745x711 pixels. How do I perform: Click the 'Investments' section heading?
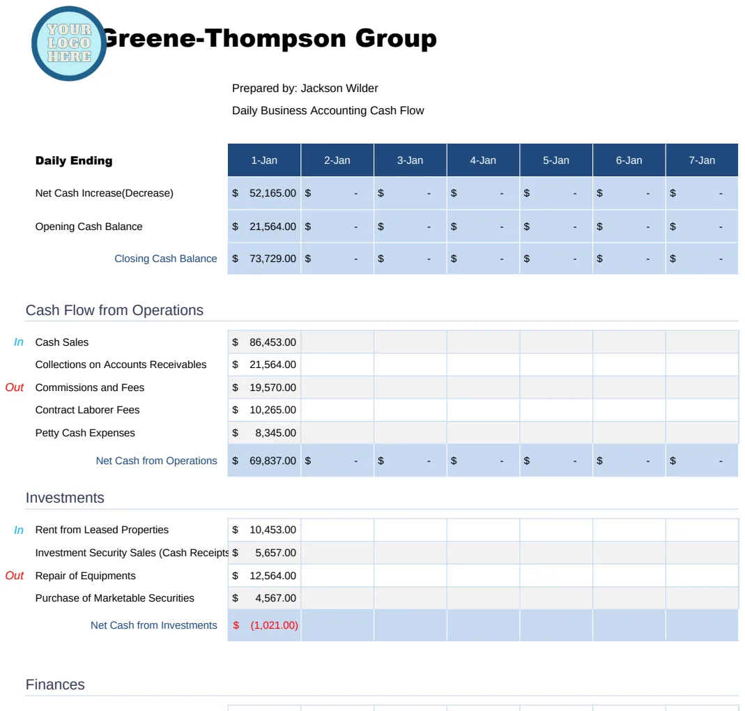tap(65, 498)
